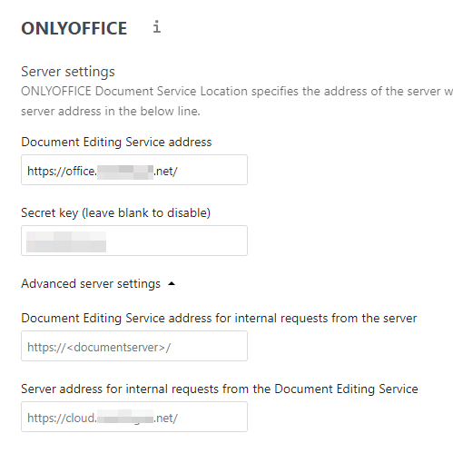Click the label for requests from Document Editing Service
Viewport: 453px width, 453px height.
pos(220,389)
